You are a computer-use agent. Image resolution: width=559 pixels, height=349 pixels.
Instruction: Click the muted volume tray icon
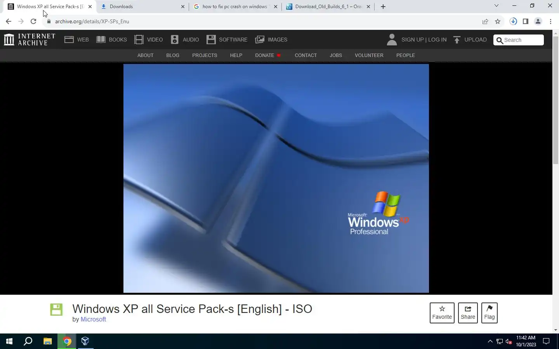tap(509, 342)
